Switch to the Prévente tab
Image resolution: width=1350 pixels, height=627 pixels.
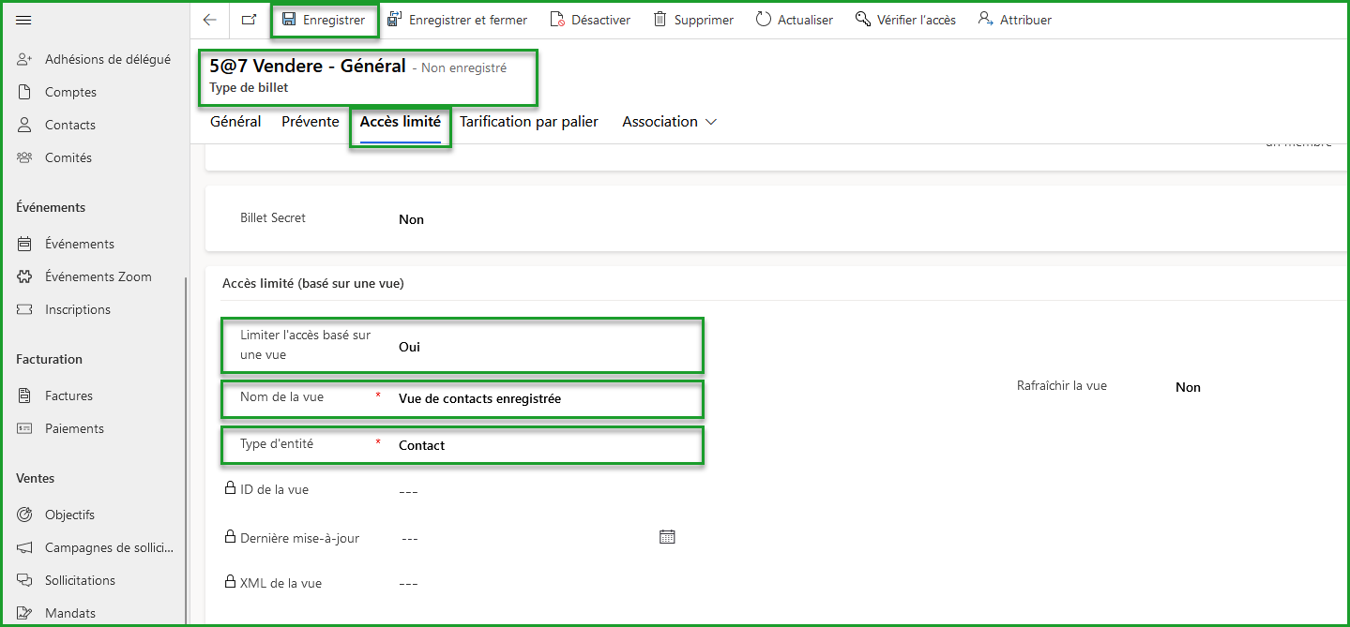click(310, 121)
